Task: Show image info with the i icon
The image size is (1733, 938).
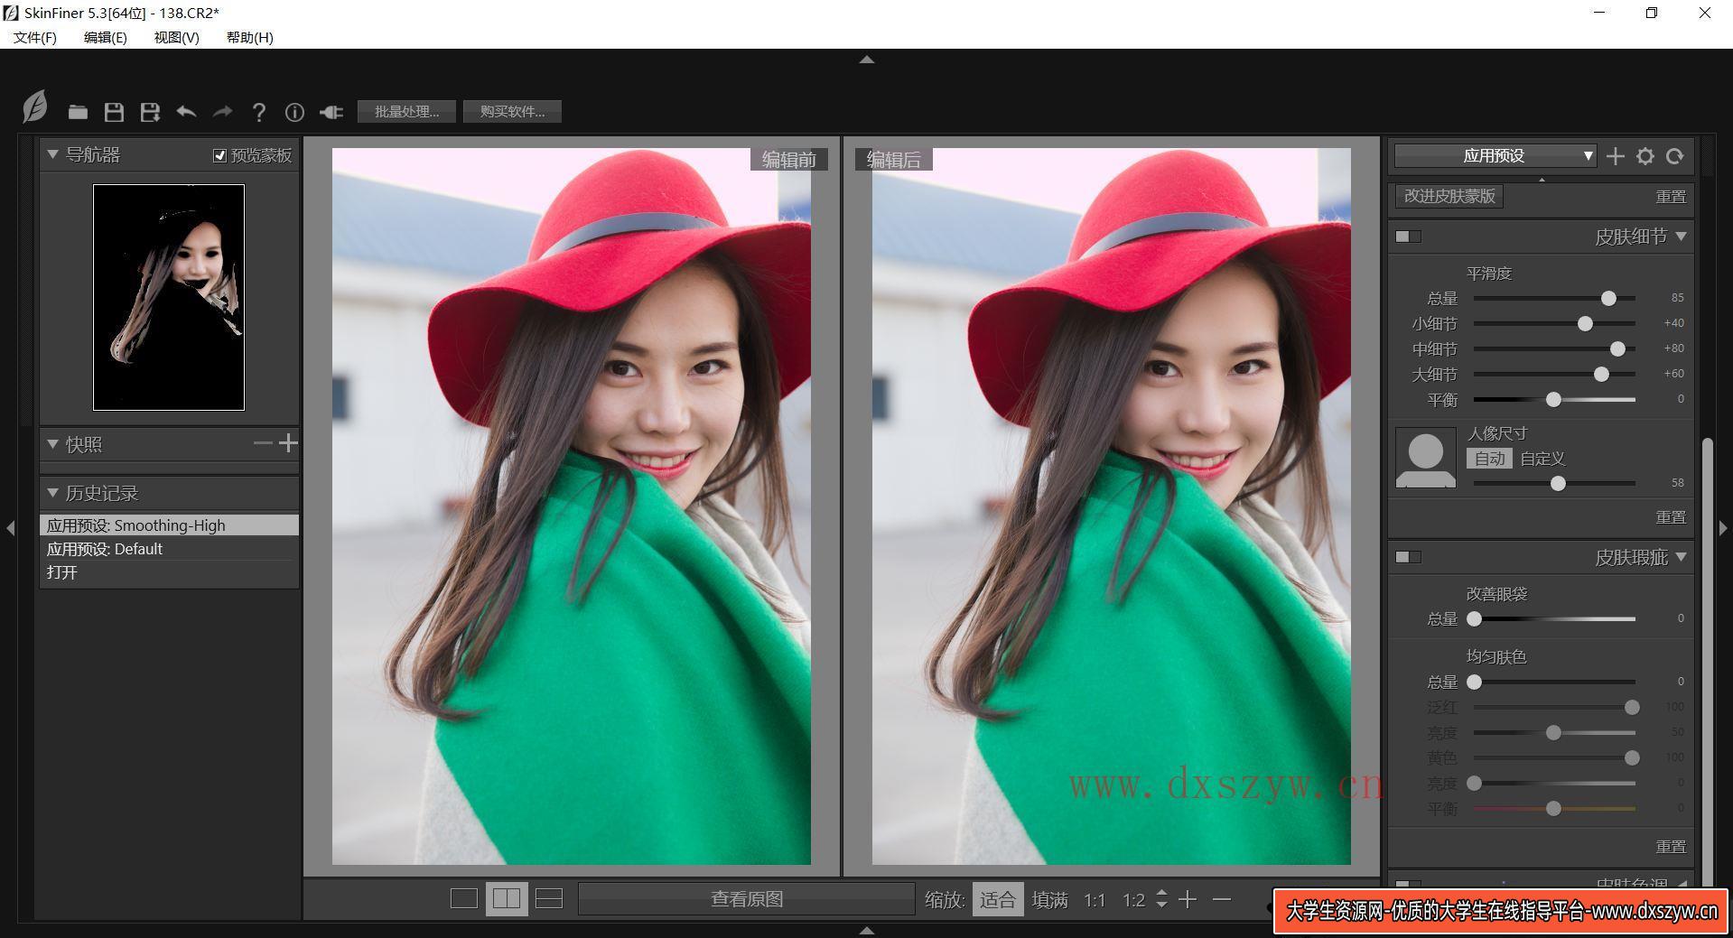Action: click(294, 112)
